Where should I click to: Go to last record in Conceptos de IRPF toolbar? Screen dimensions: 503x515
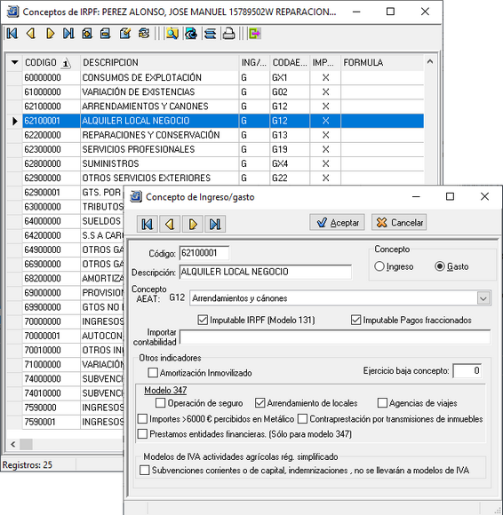pyautogui.click(x=68, y=34)
